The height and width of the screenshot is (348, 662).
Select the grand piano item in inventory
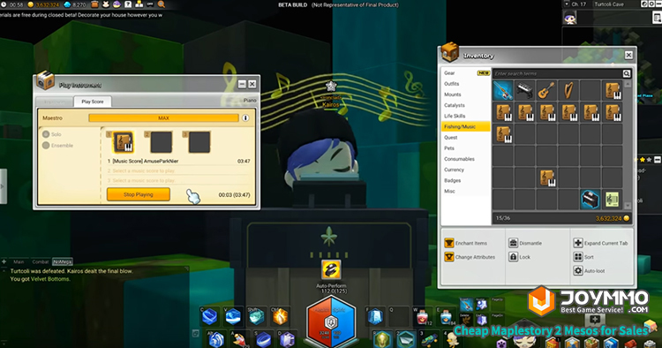click(591, 200)
